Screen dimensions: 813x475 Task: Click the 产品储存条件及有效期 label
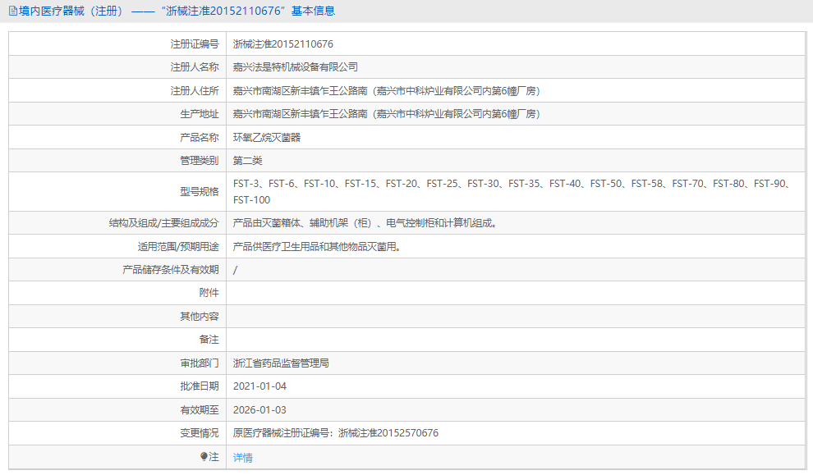pyautogui.click(x=171, y=270)
